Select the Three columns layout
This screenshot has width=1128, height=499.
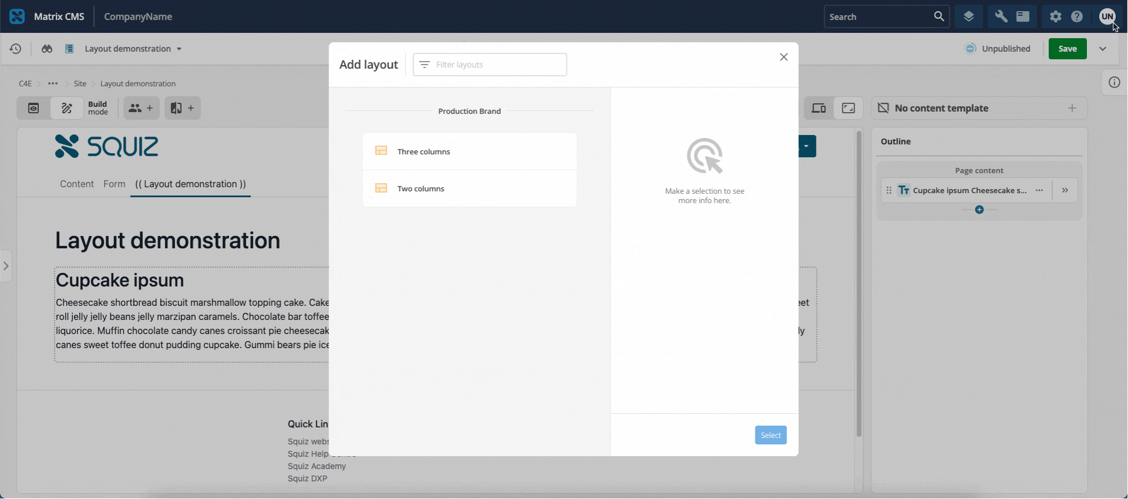coord(469,151)
